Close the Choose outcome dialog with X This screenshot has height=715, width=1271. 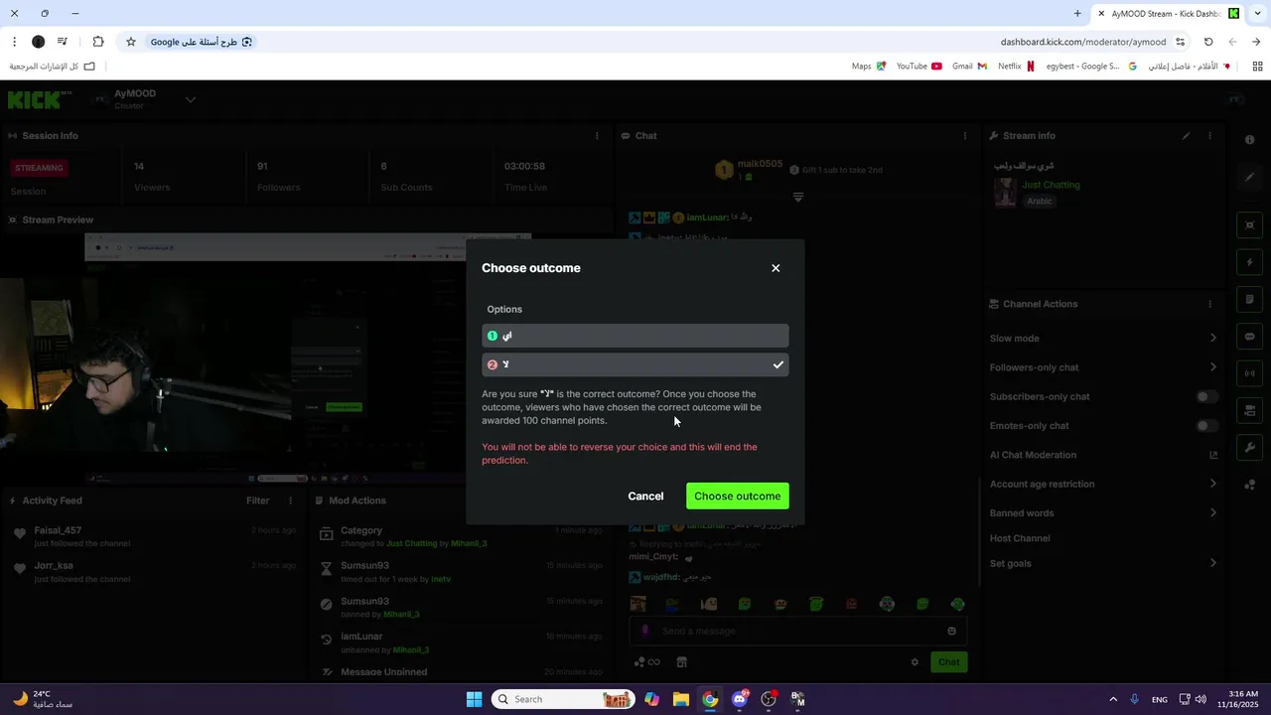click(776, 268)
